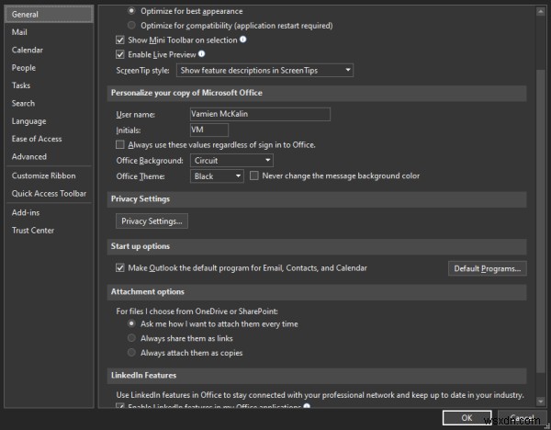Image resolution: width=551 pixels, height=430 pixels.
Task: Click into the User name field
Action: [260, 114]
